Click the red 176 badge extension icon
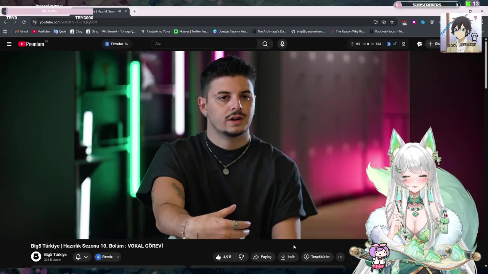The height and width of the screenshot is (274, 488). click(405, 22)
